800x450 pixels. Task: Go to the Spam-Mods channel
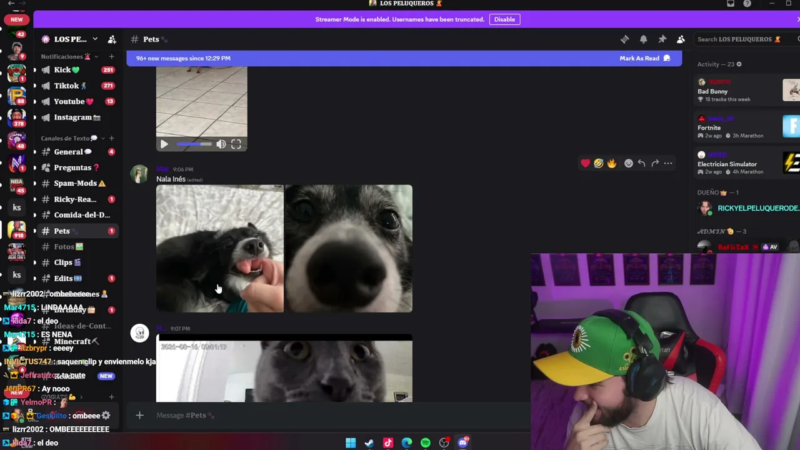76,183
